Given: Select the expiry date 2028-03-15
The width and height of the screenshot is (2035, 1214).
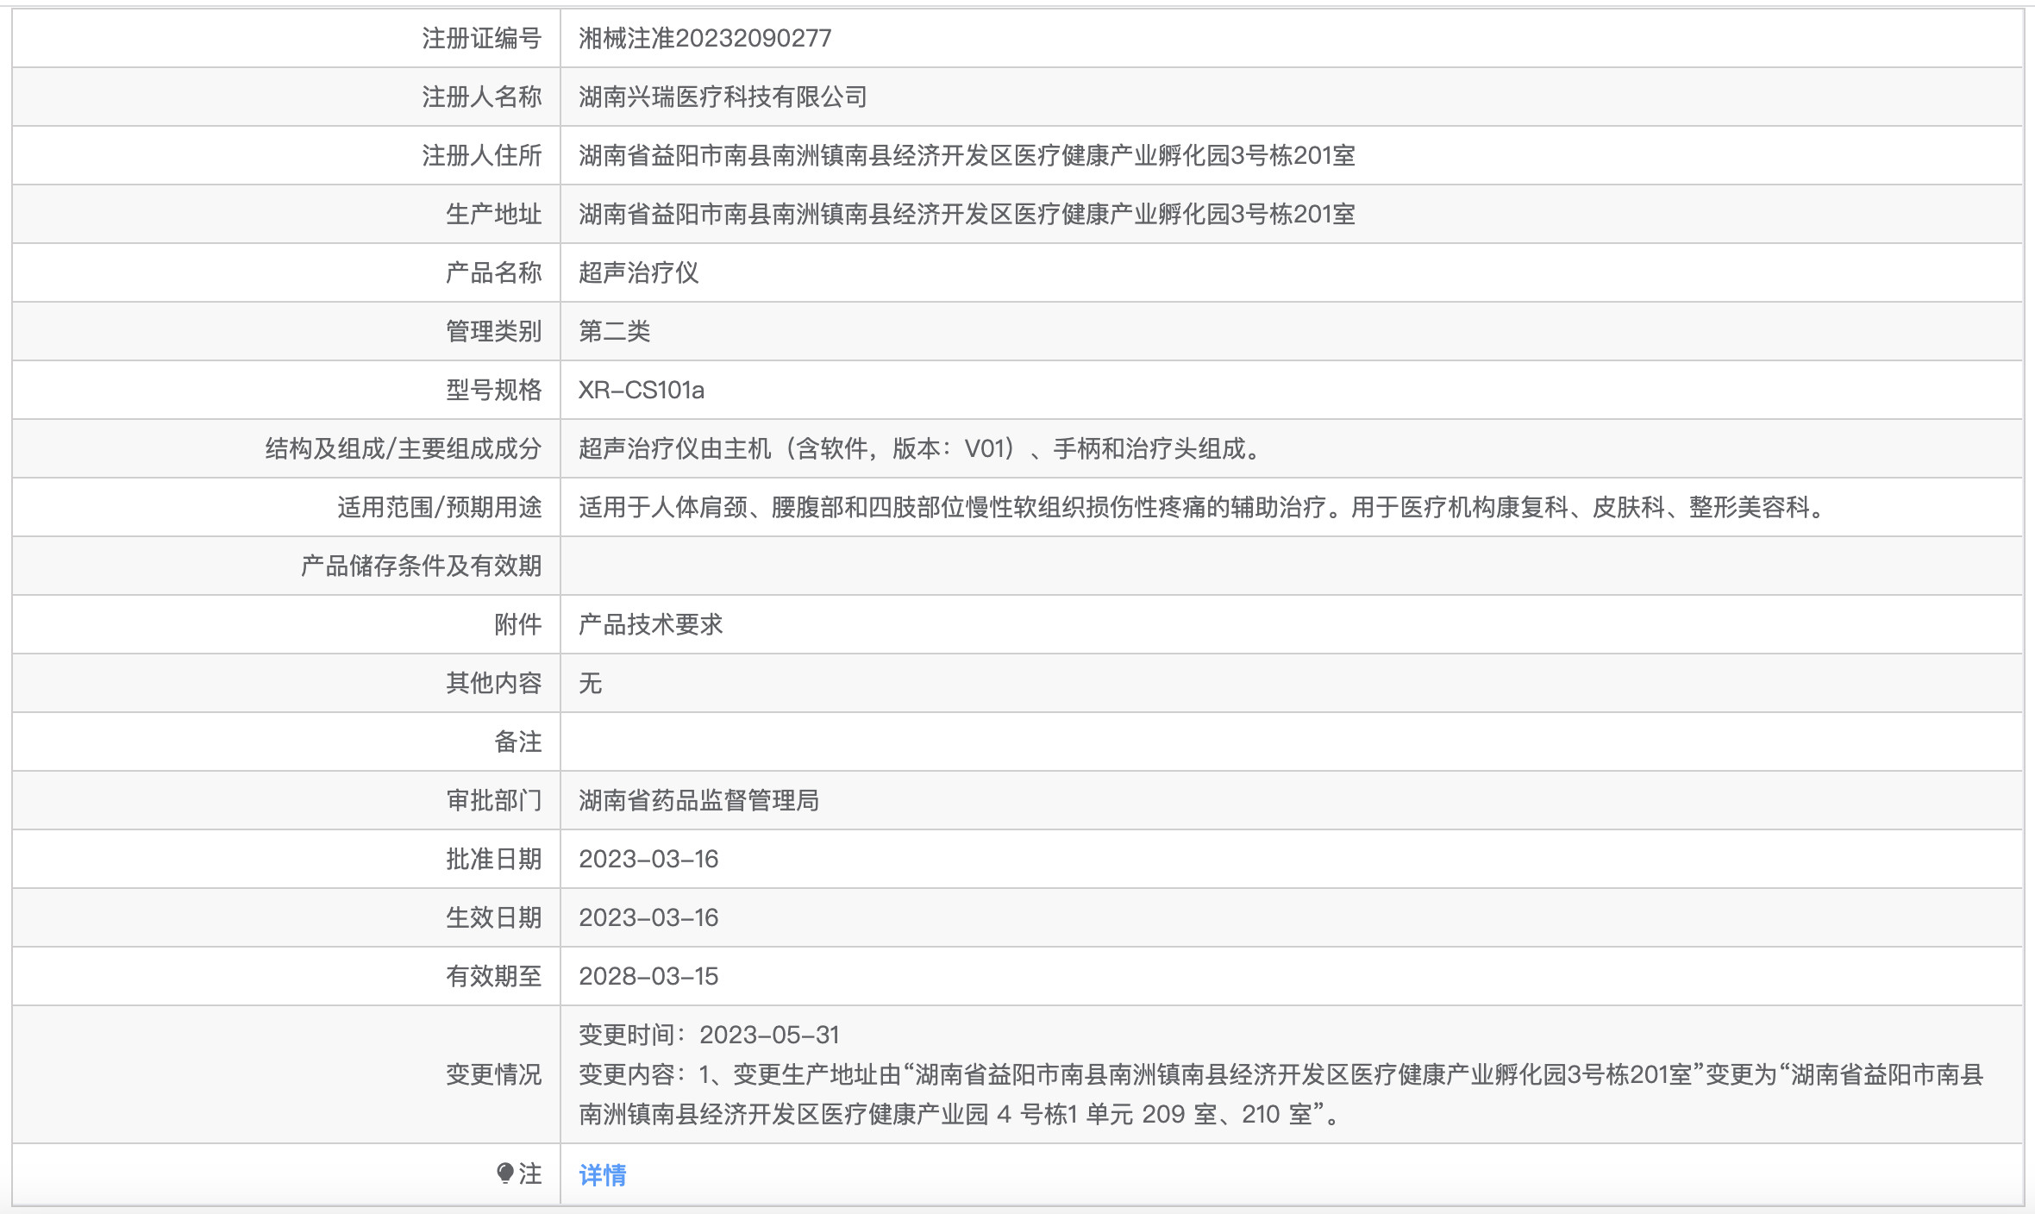Looking at the screenshot, I should pos(648,976).
